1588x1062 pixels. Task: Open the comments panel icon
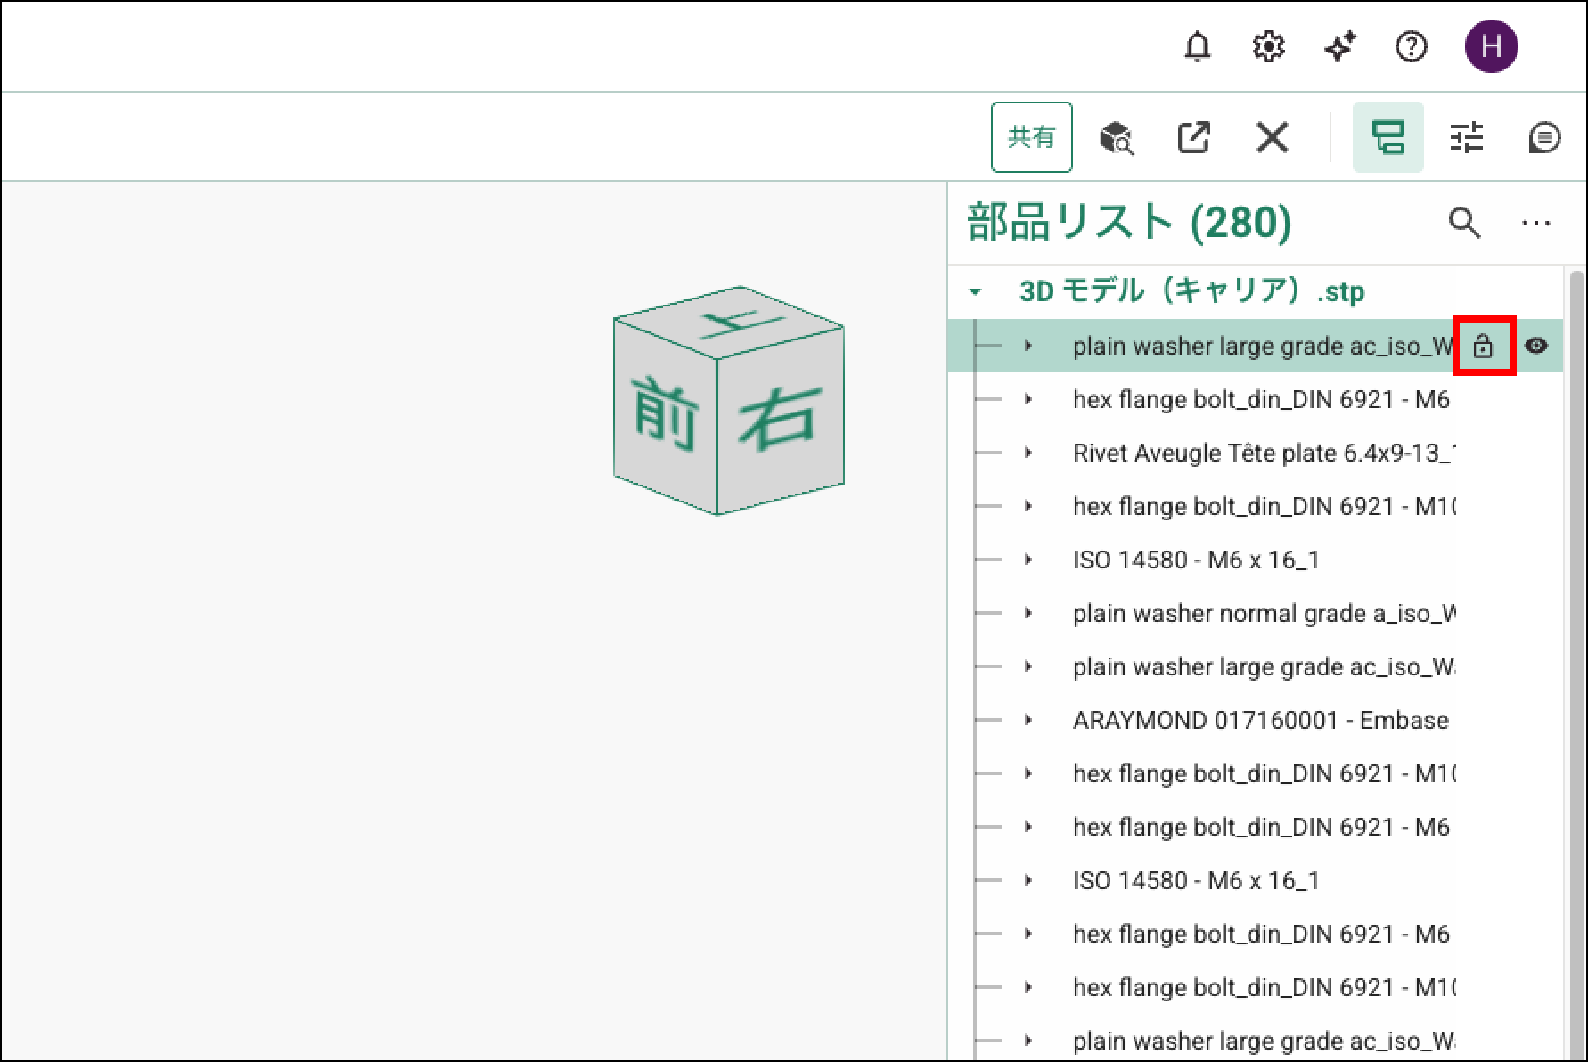pyautogui.click(x=1543, y=138)
